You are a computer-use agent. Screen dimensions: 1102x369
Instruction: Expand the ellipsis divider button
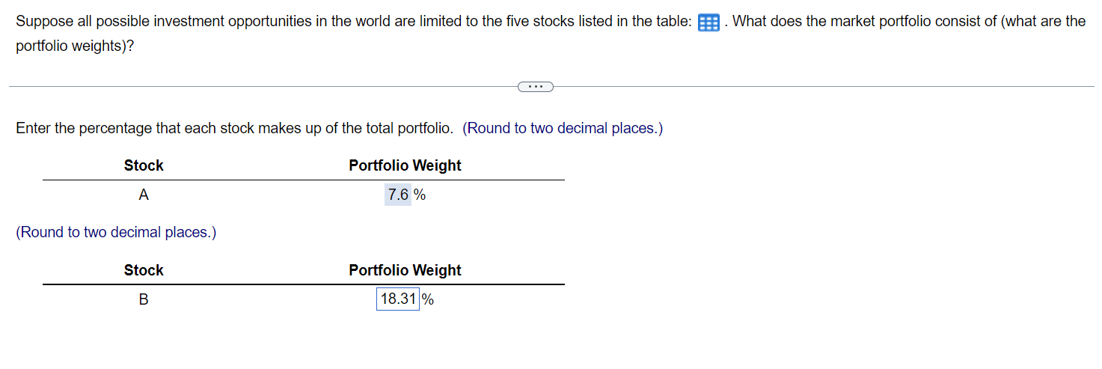coord(536,87)
